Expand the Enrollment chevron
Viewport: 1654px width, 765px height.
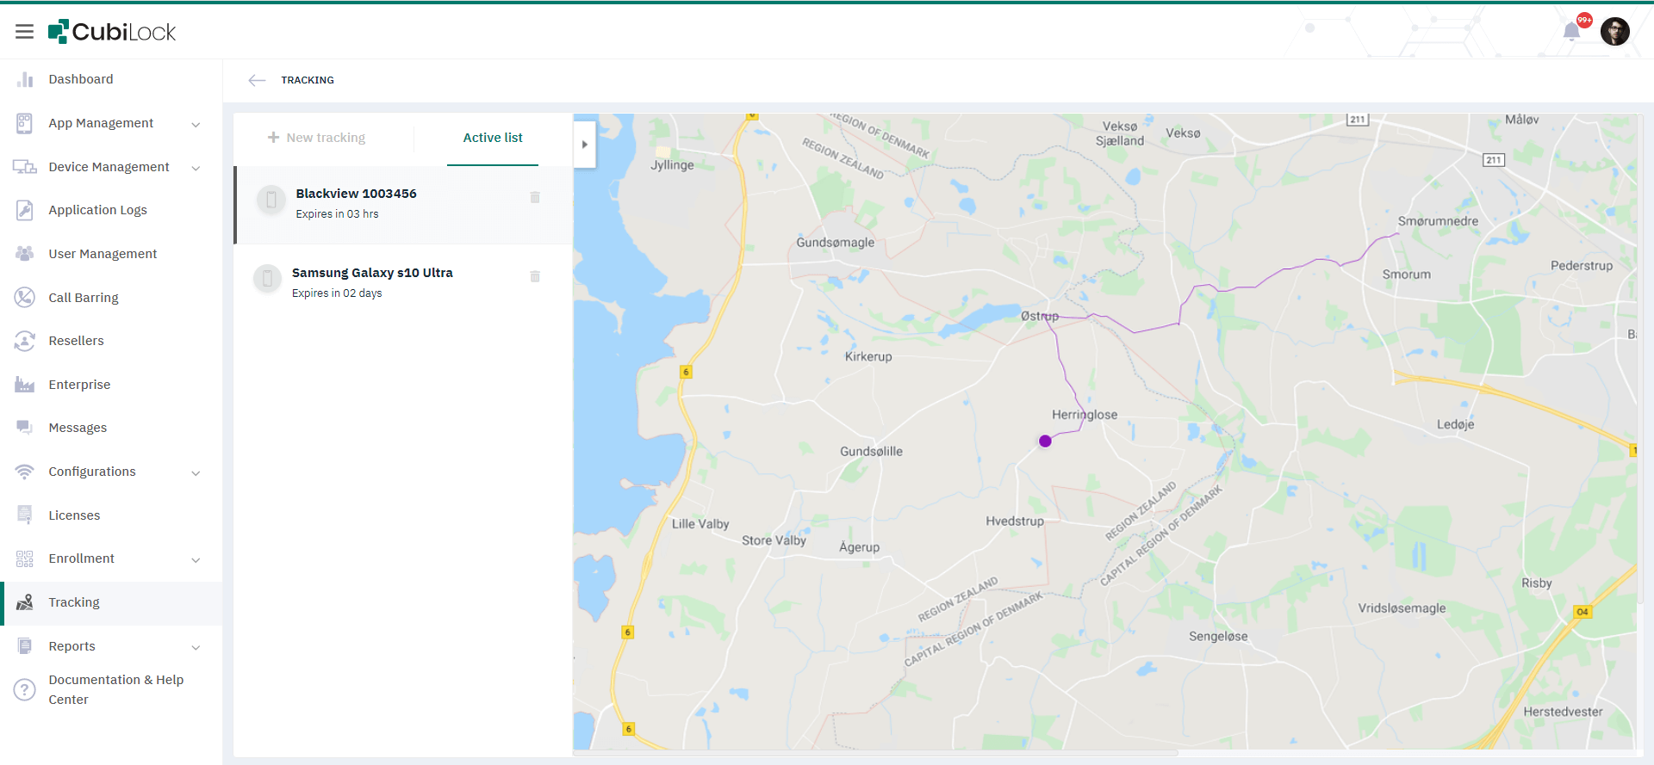coord(196,559)
